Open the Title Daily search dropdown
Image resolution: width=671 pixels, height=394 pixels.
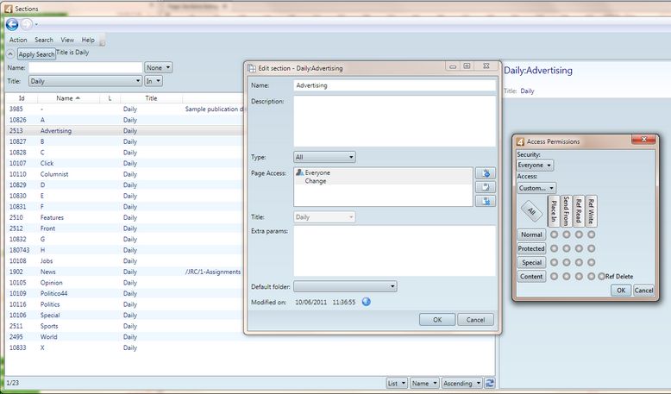point(85,81)
